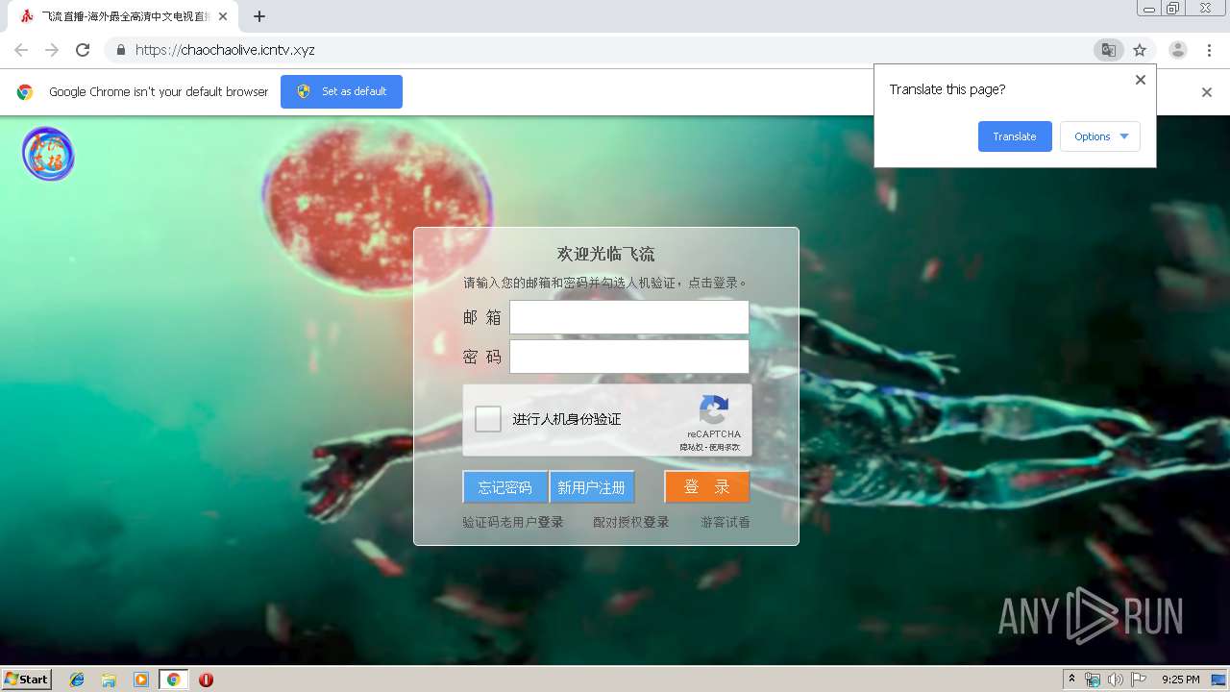The width and height of the screenshot is (1230, 692).
Task: Open the Chrome profile avatar icon
Action: [x=1178, y=50]
